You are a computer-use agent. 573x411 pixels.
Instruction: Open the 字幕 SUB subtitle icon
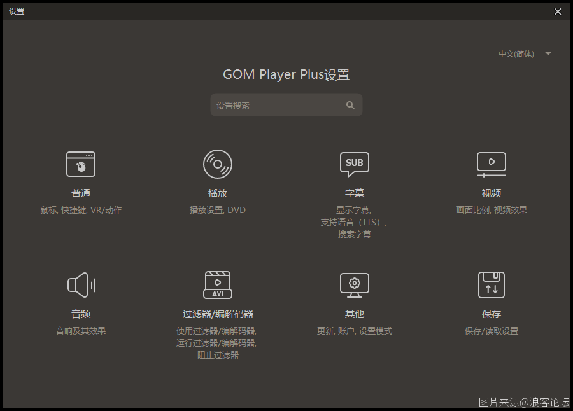(355, 164)
